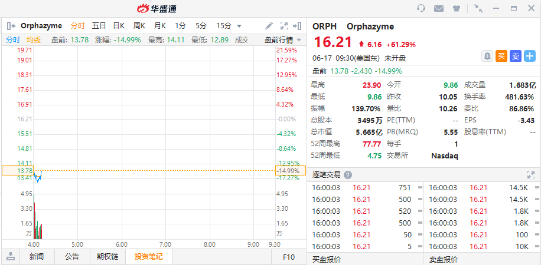Click the -14.99% marker on right axis

point(290,171)
